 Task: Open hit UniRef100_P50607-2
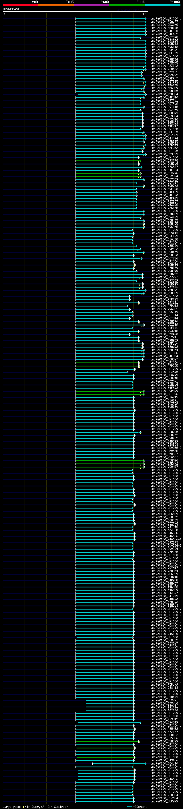pos(166,454)
